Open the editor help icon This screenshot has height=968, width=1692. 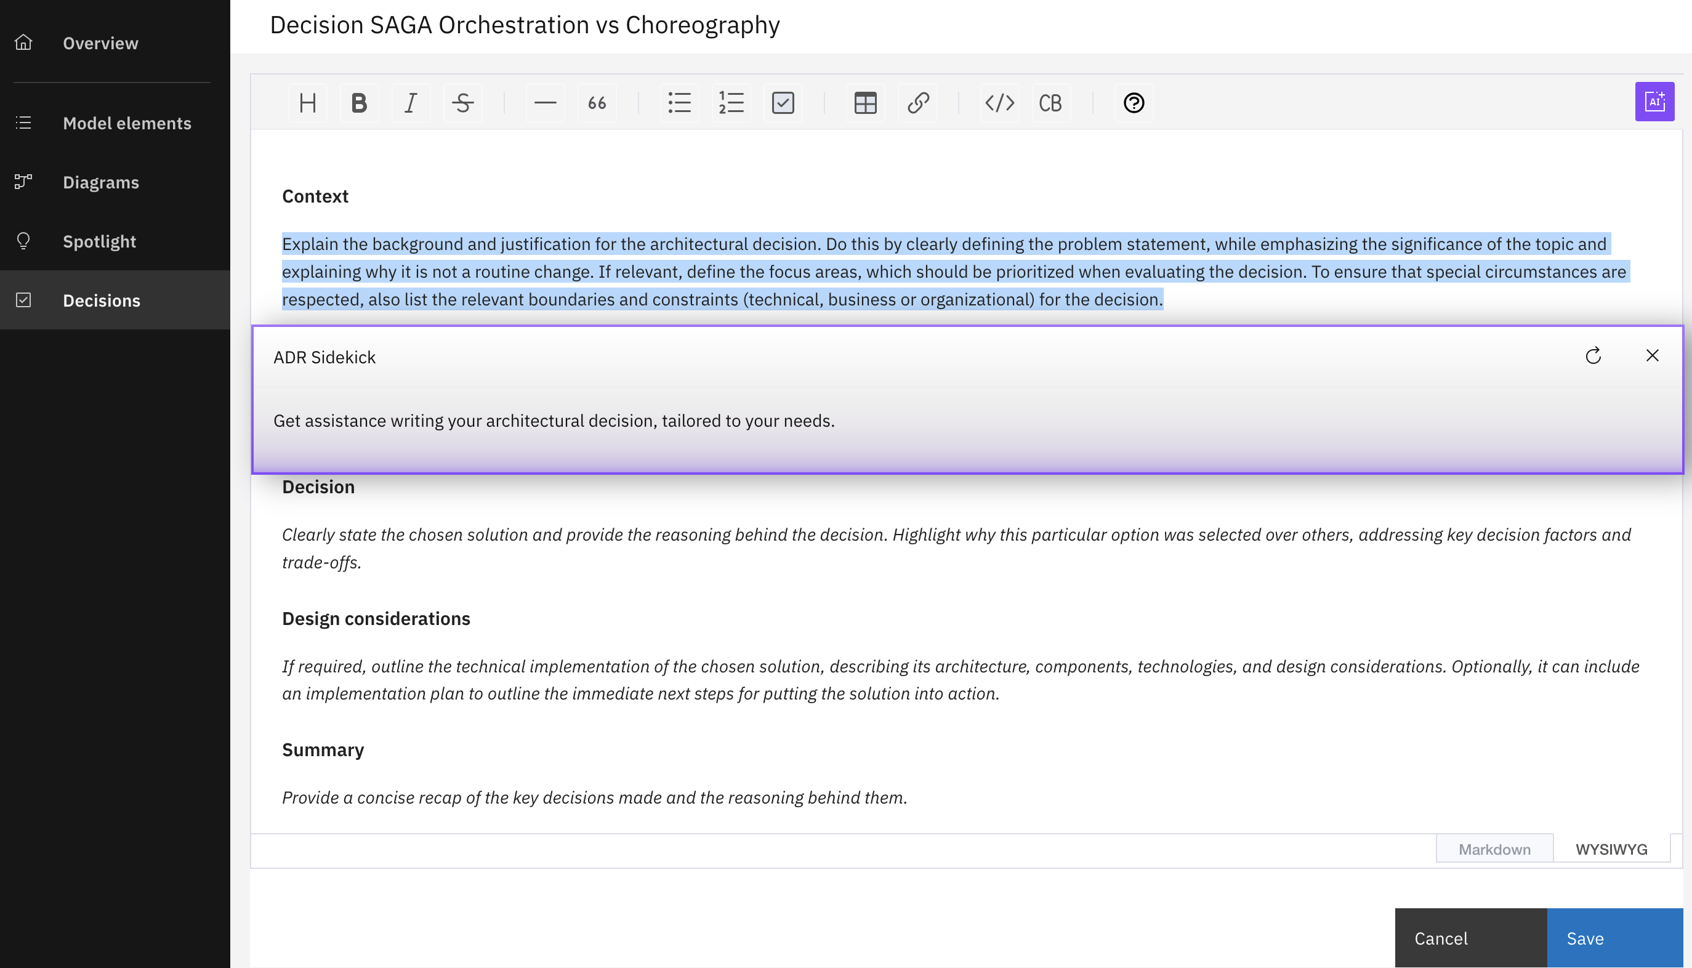(1134, 103)
